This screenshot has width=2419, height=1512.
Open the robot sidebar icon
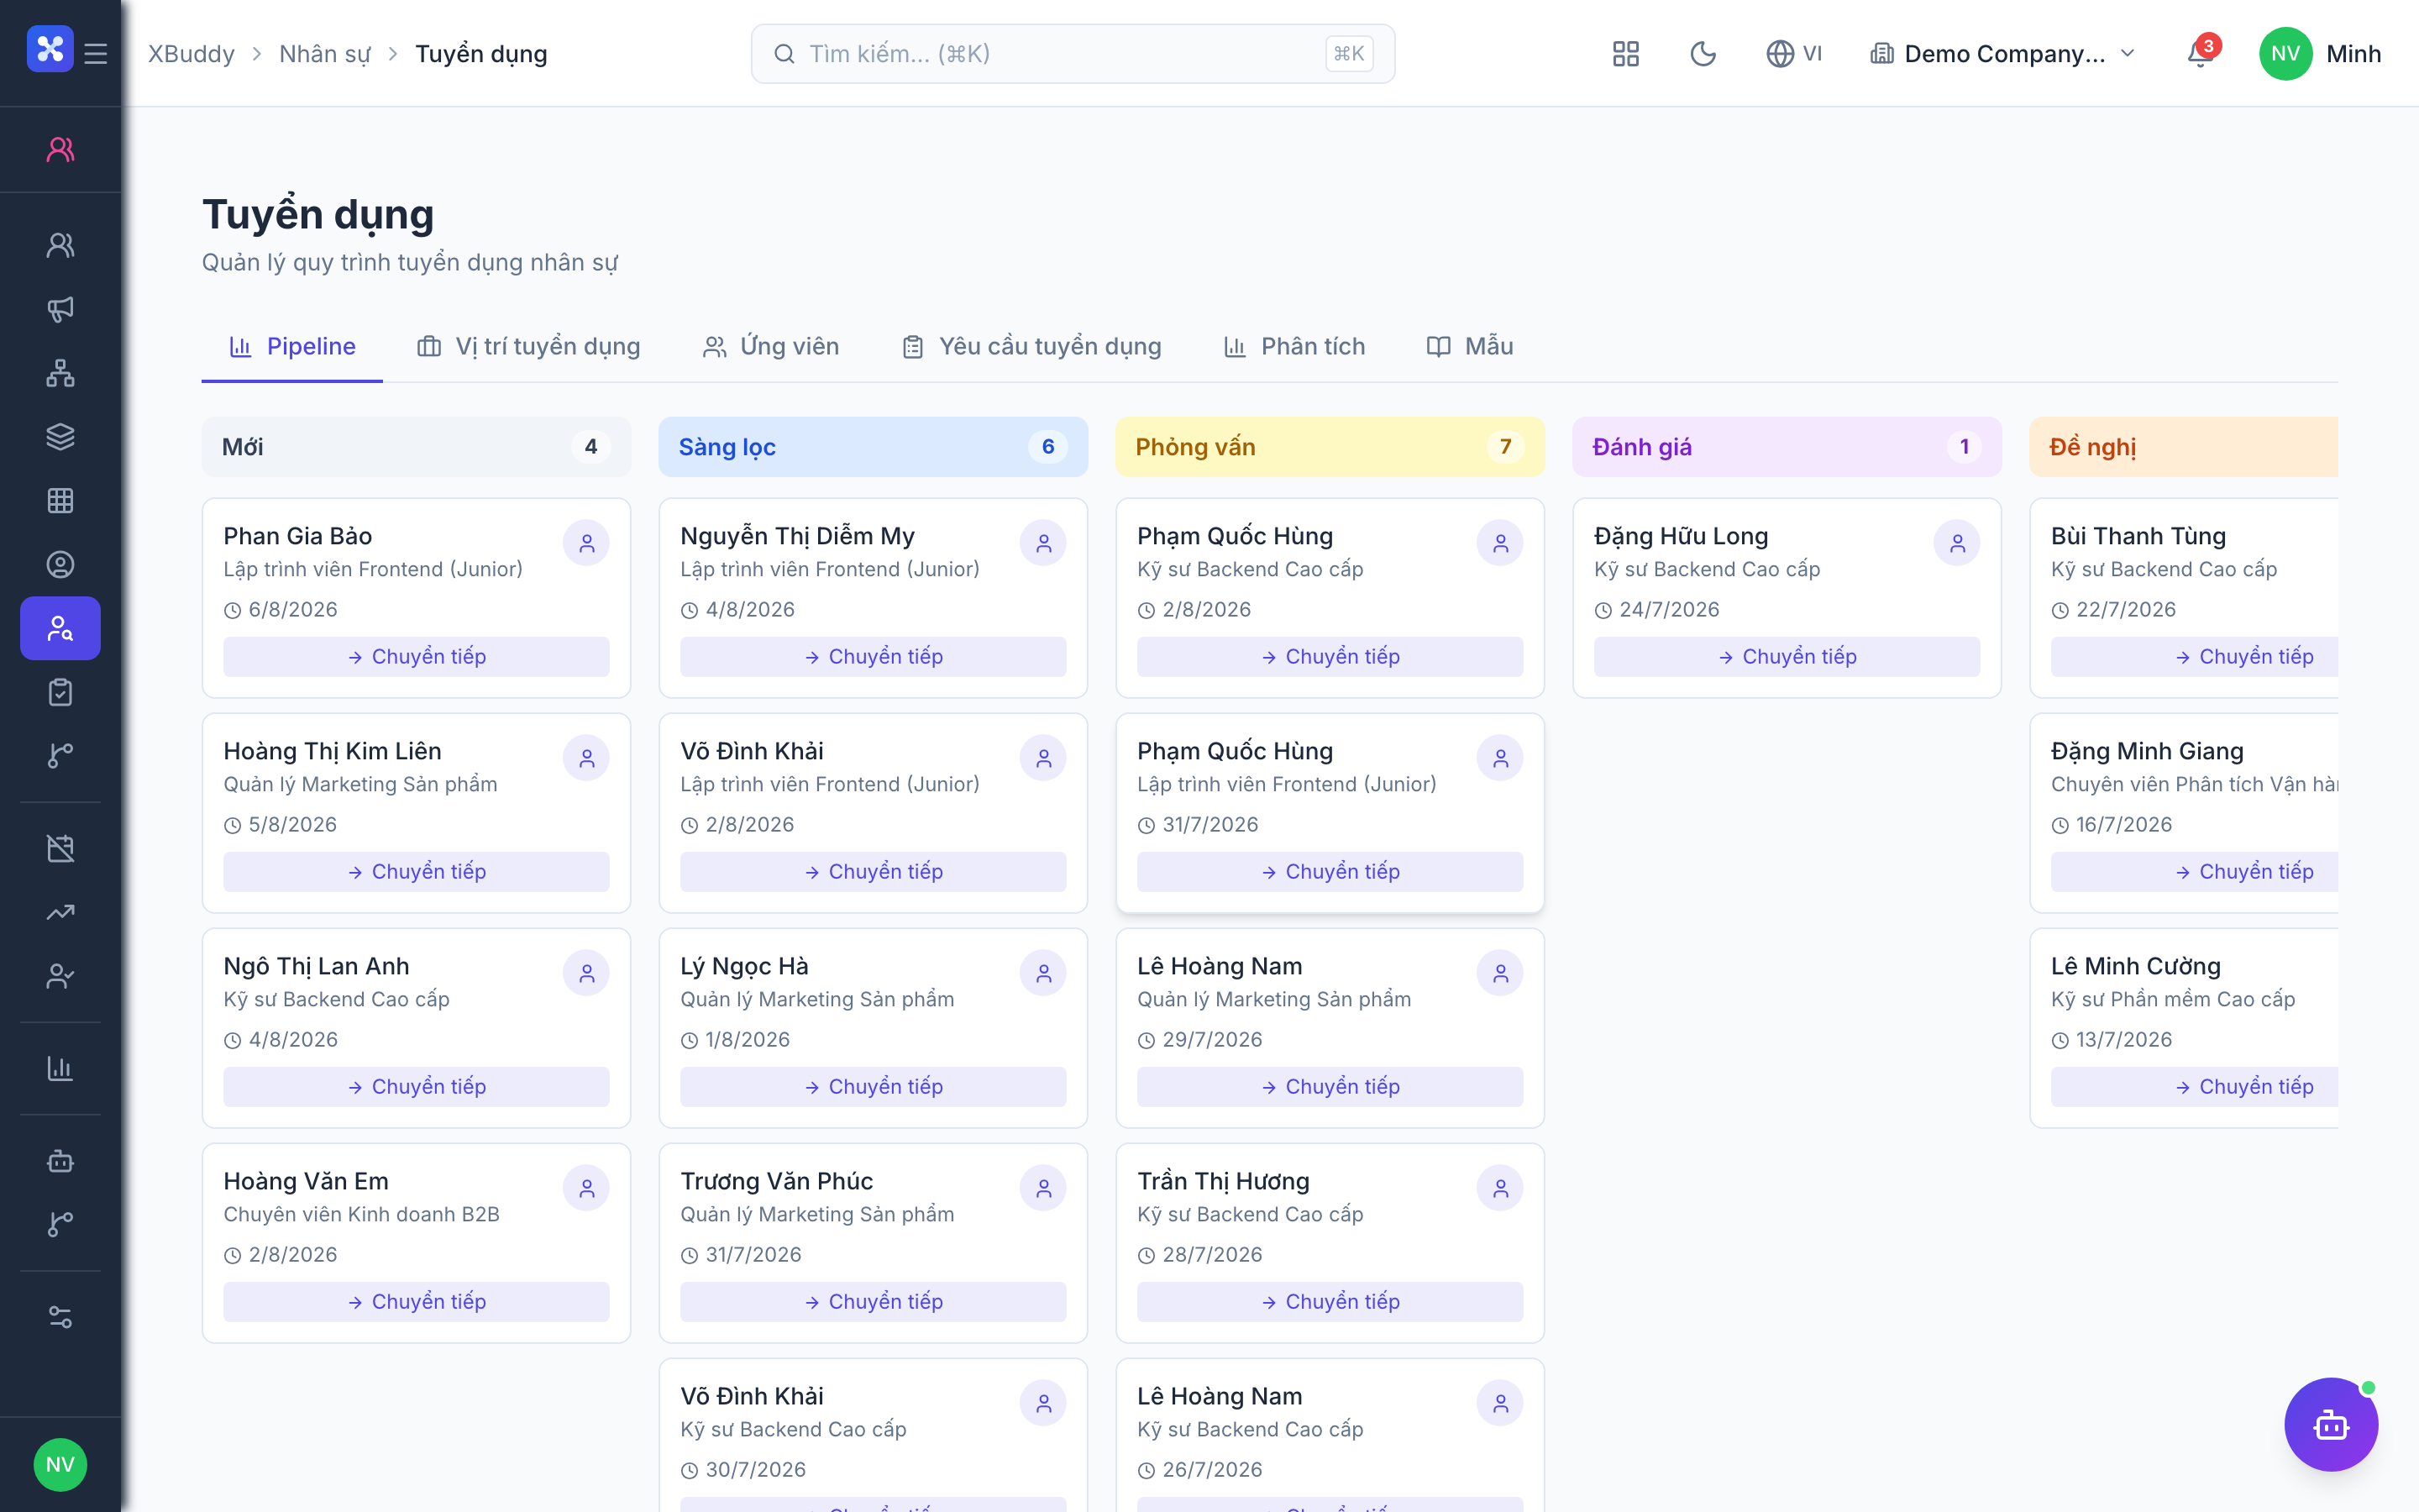[61, 1161]
